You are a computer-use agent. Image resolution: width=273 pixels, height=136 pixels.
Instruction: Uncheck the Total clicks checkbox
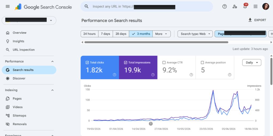coord(87,63)
